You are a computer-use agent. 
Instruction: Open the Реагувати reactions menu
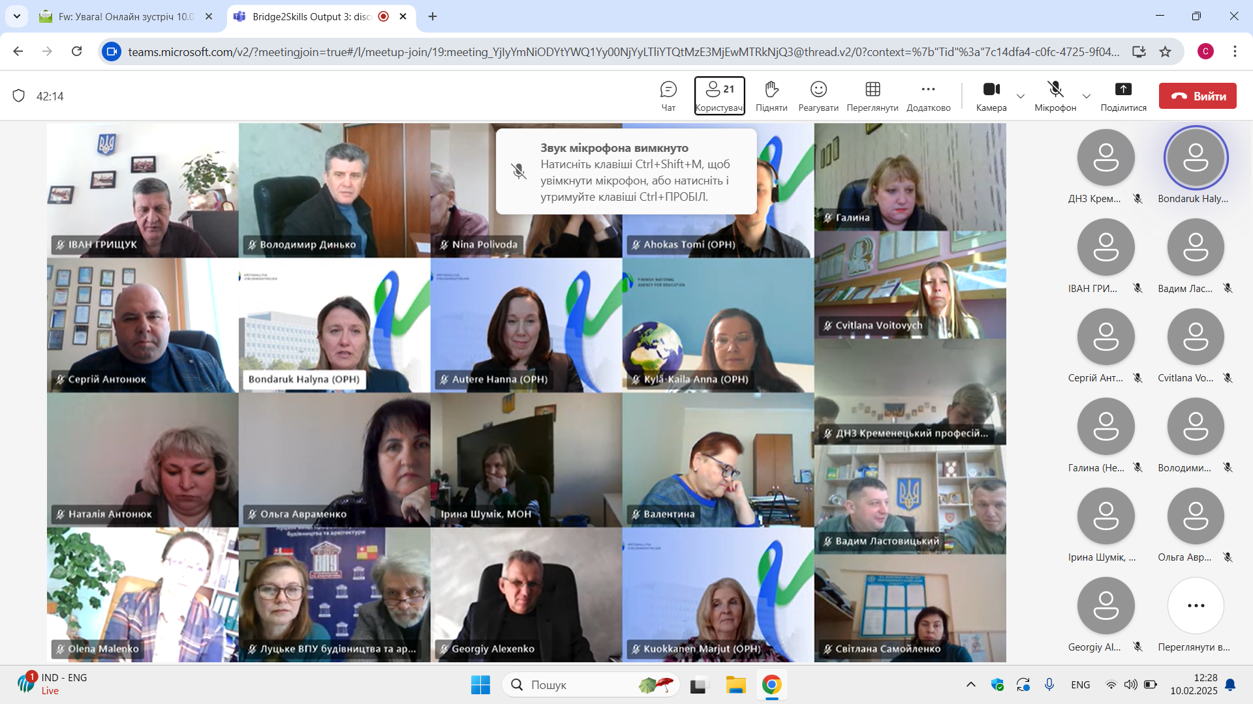coord(818,95)
